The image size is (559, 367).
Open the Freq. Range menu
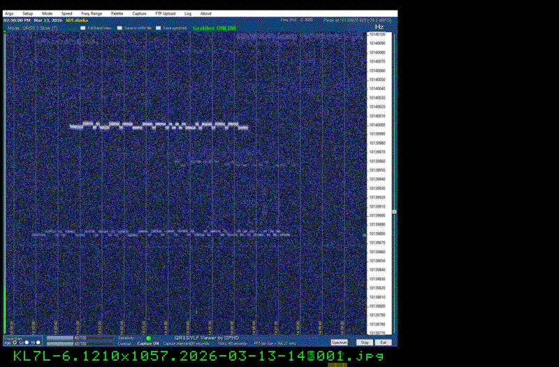pos(91,13)
